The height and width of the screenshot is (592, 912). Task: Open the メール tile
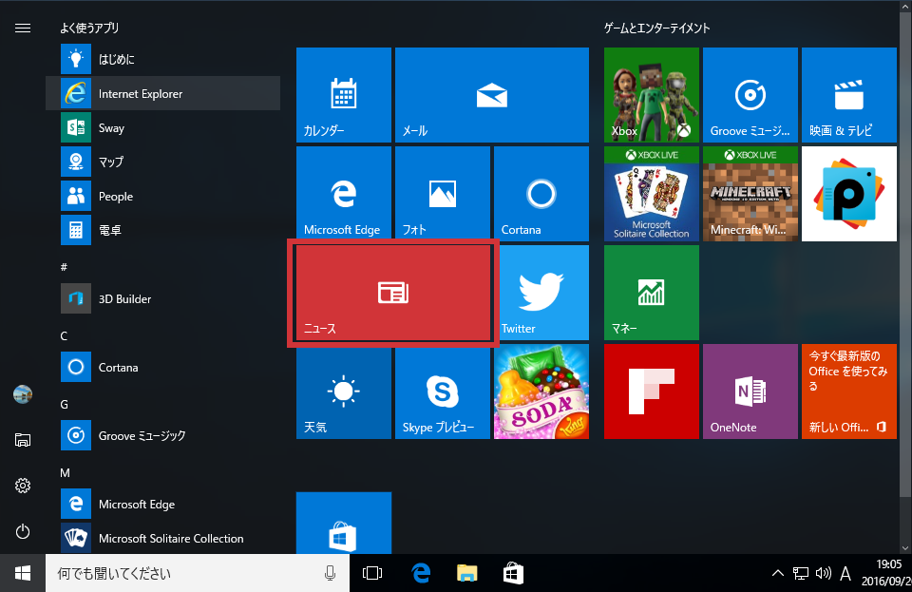coord(492,95)
